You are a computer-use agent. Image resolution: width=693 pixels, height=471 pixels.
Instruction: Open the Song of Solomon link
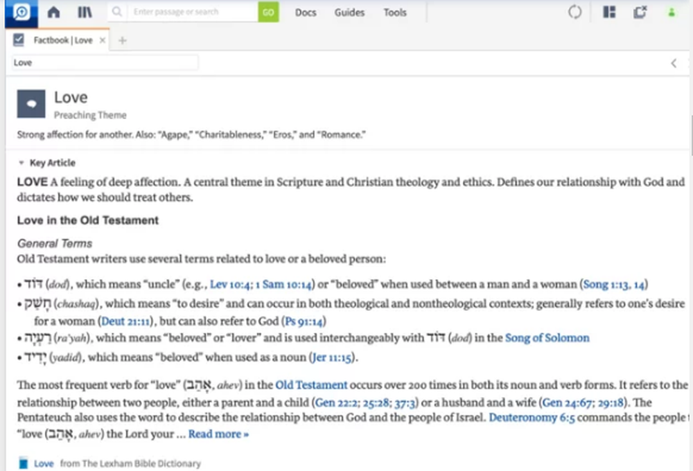[x=547, y=338]
